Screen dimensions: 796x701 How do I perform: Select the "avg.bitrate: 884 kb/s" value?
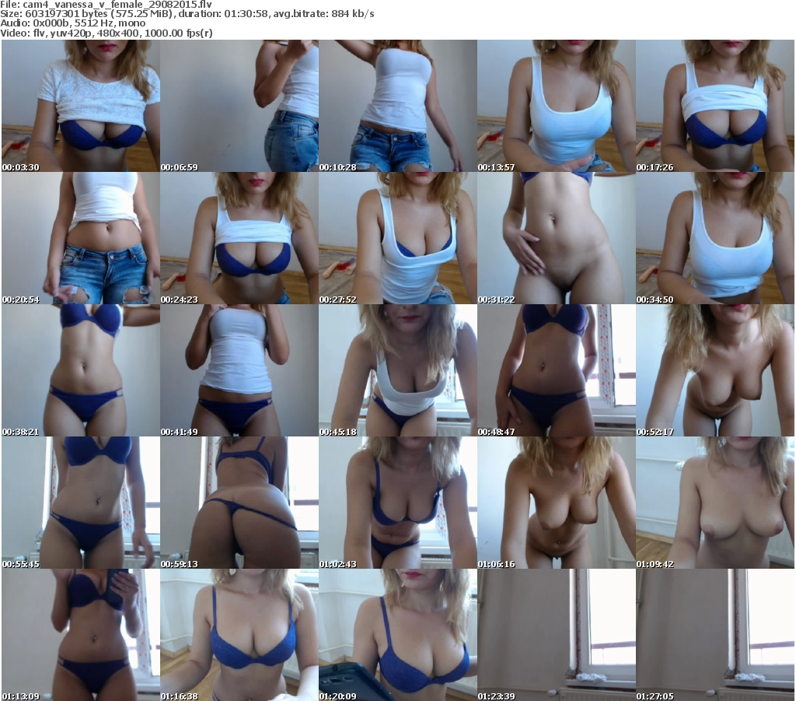324,14
